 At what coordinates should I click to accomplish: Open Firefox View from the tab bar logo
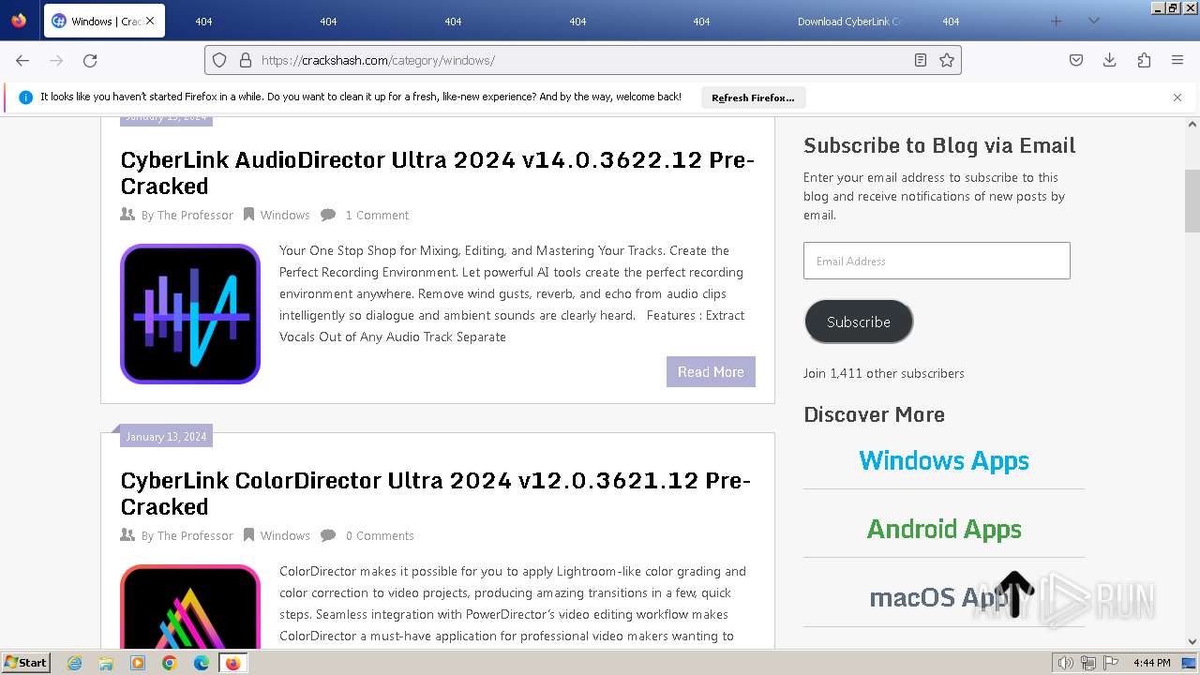click(x=19, y=21)
